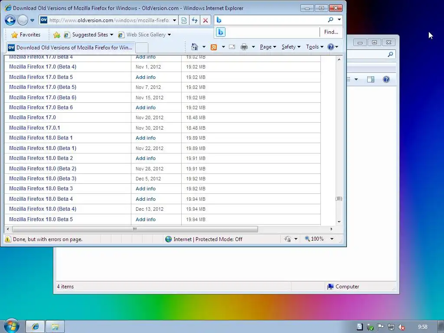This screenshot has width=444, height=333.
Task: Click Help icon in Explorer window
Action: (x=386, y=79)
